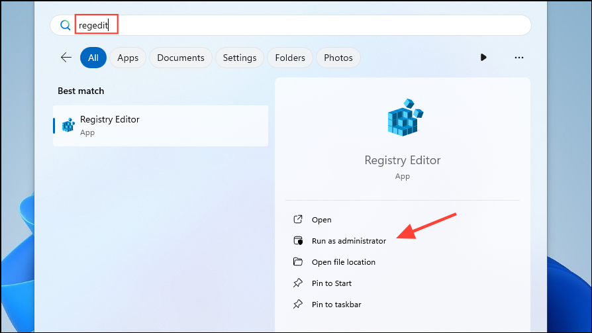The height and width of the screenshot is (333, 592).
Task: Choose Open file location
Action: click(x=344, y=262)
